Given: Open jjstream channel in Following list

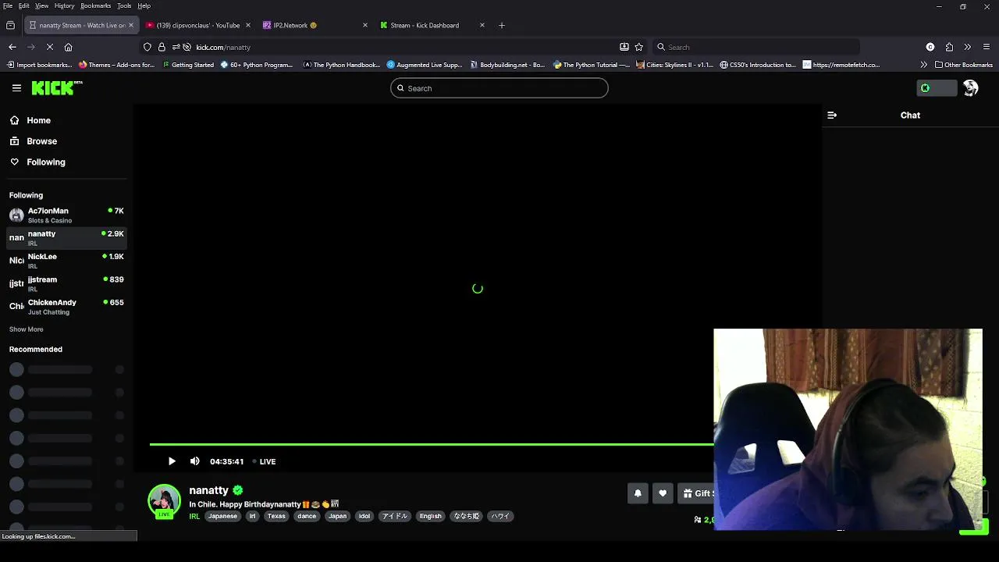Looking at the screenshot, I should coord(66,283).
